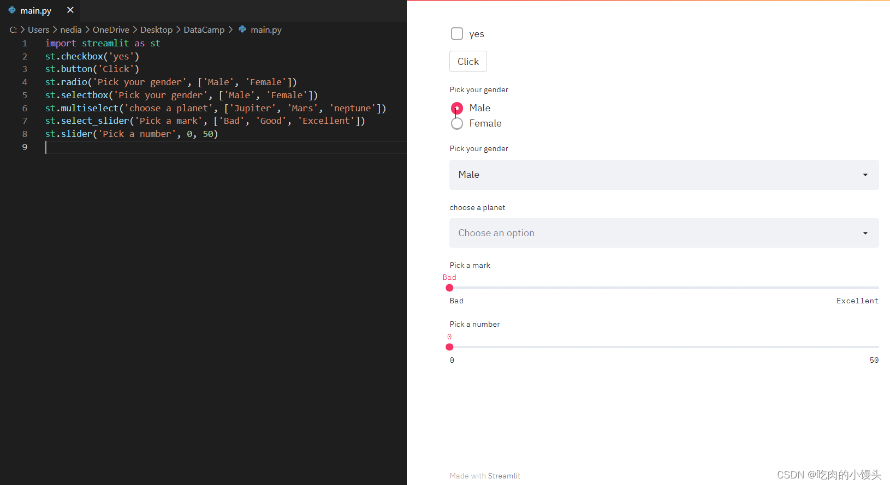Viewport: 890px width, 485px height.
Task: Click the st.select_slider code line
Action: [205, 121]
